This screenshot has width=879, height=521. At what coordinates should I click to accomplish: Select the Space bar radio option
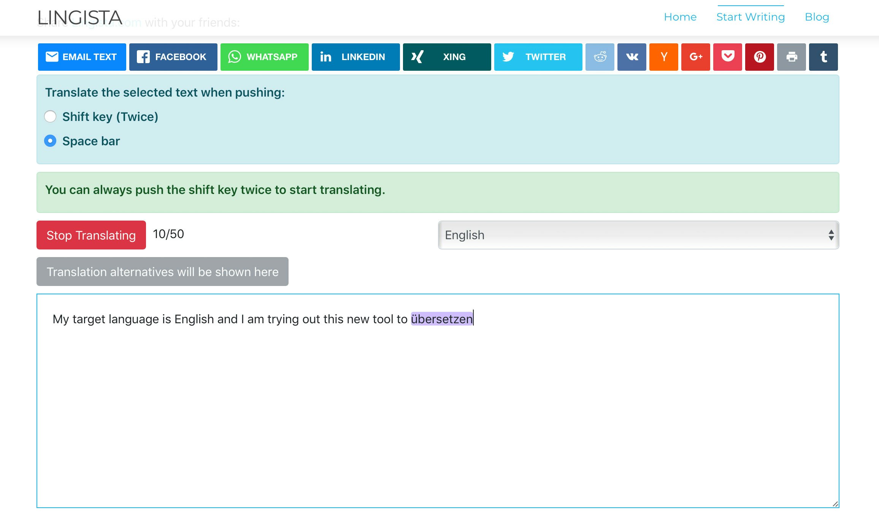tap(50, 141)
